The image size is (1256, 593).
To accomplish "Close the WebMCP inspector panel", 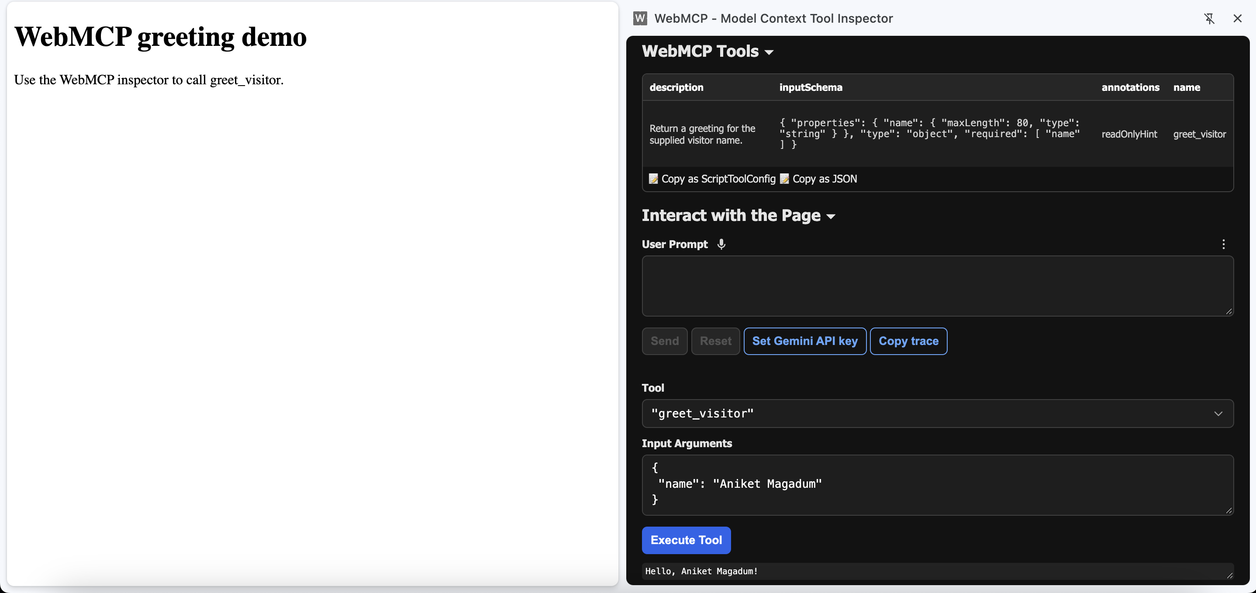I will [x=1238, y=18].
